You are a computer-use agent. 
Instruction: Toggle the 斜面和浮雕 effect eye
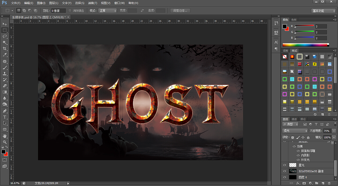[x=298, y=151]
